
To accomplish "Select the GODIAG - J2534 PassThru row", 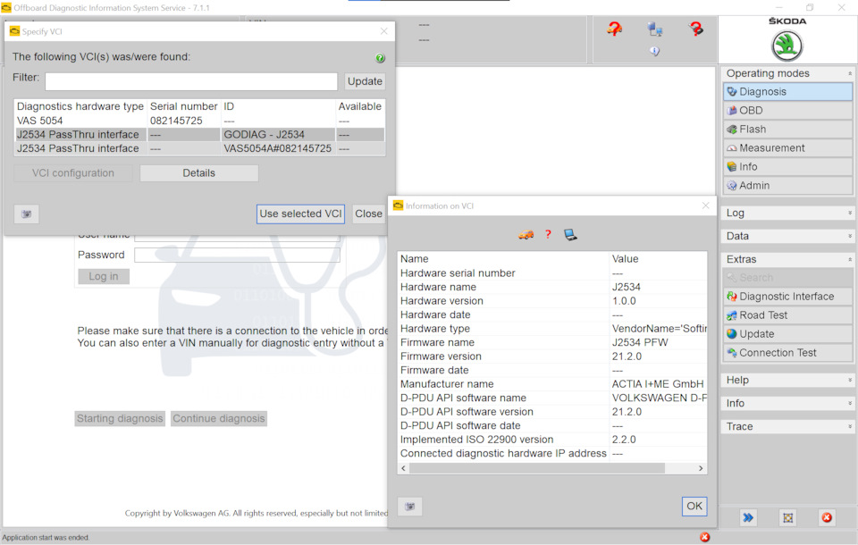I will click(199, 135).
